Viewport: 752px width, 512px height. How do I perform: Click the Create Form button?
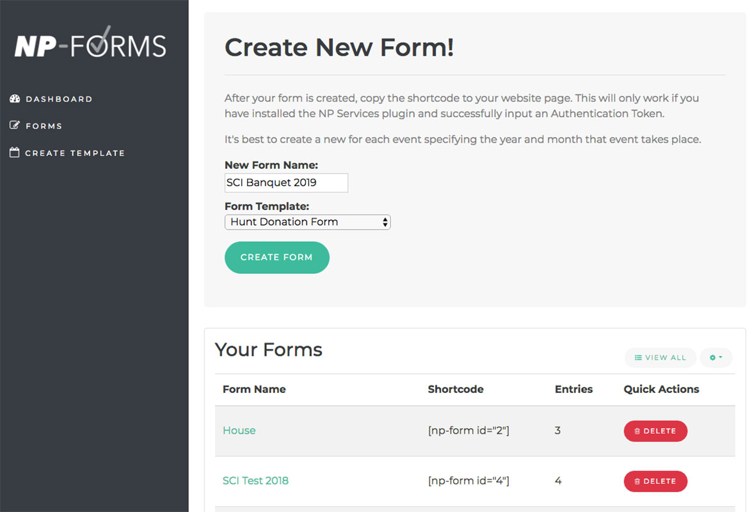276,257
